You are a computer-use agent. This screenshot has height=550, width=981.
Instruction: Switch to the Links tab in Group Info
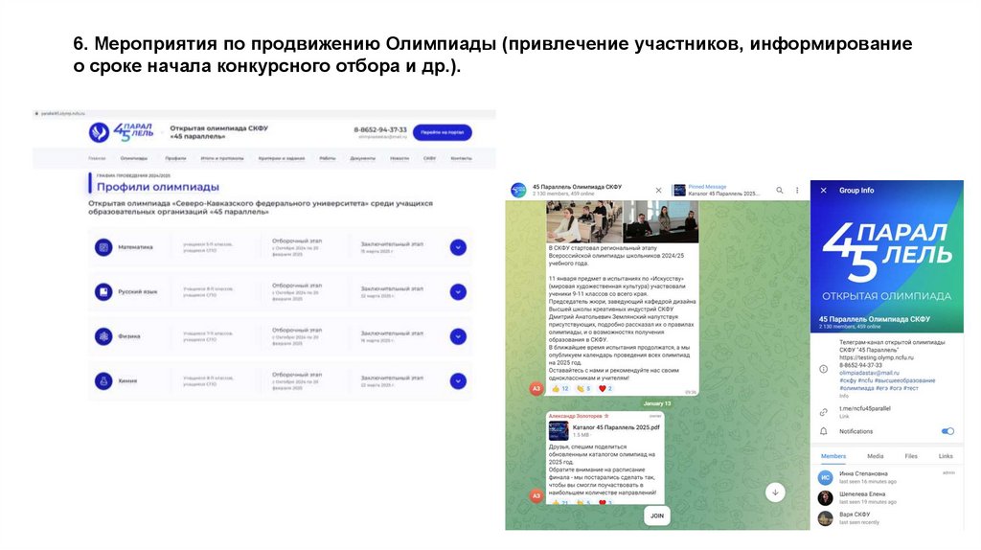[x=946, y=456]
